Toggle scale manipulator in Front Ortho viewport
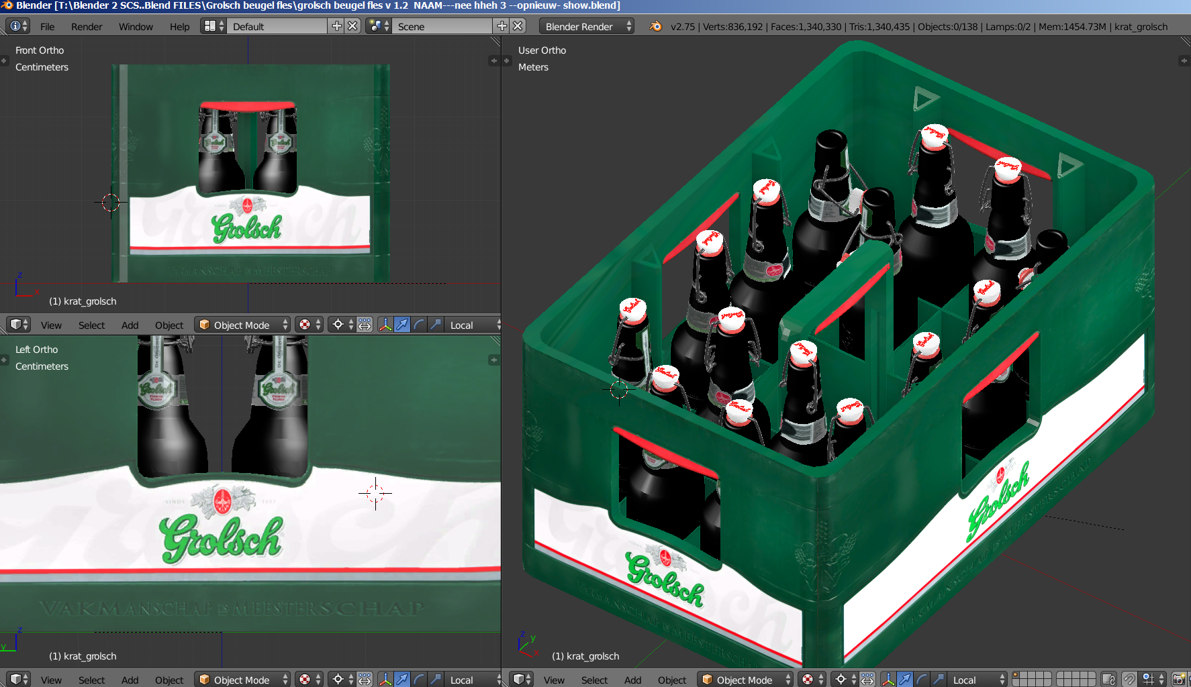This screenshot has width=1191, height=687. pyautogui.click(x=436, y=325)
